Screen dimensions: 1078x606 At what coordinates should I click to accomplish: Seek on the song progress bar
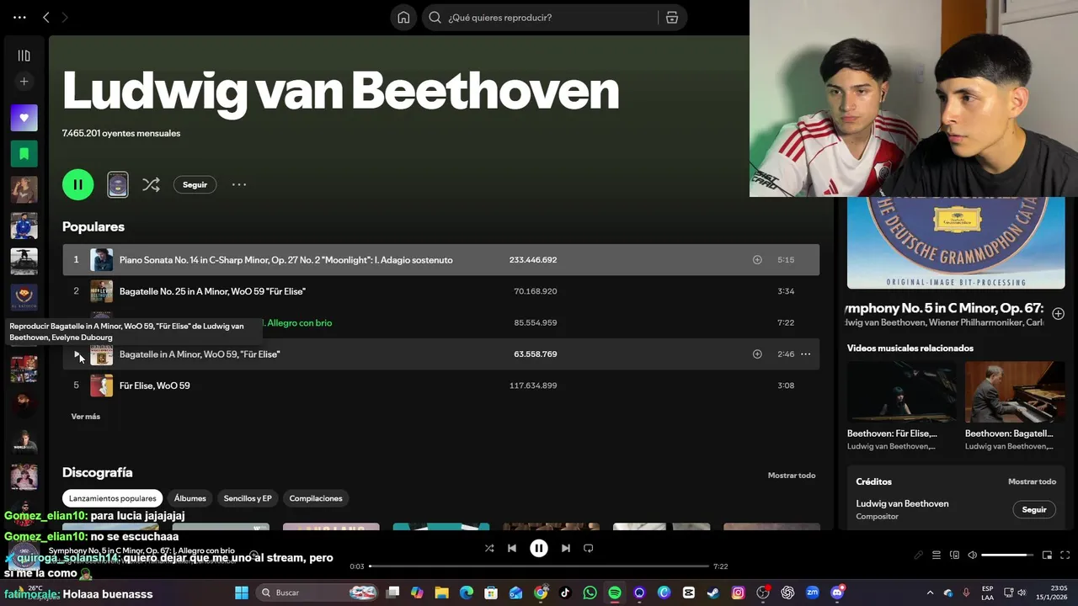tap(539, 566)
